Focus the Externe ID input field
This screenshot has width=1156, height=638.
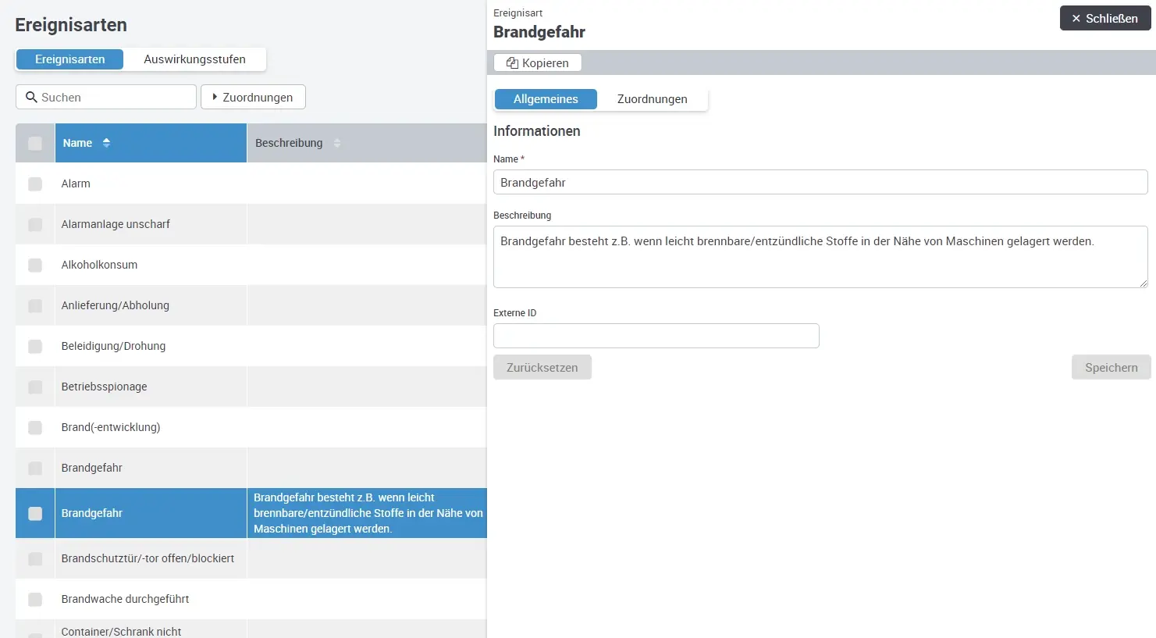[x=656, y=336]
